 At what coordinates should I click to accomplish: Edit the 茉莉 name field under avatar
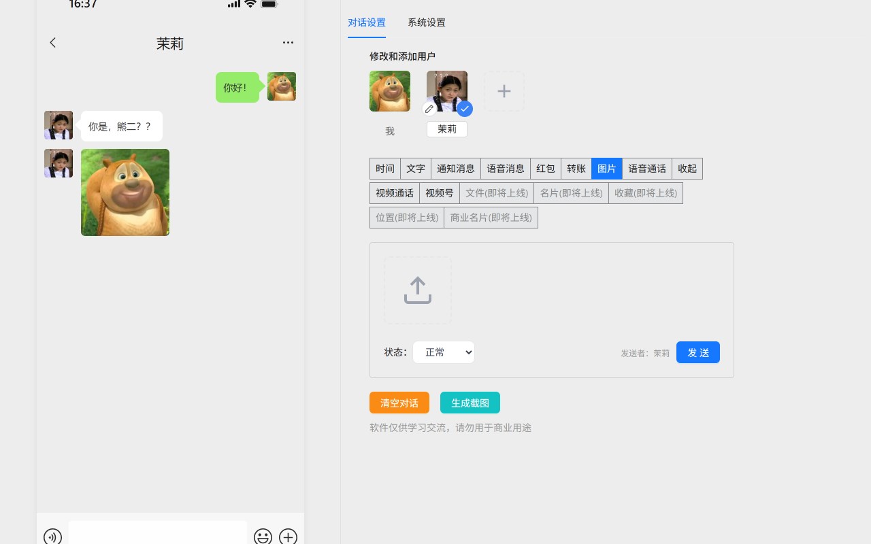(x=447, y=129)
